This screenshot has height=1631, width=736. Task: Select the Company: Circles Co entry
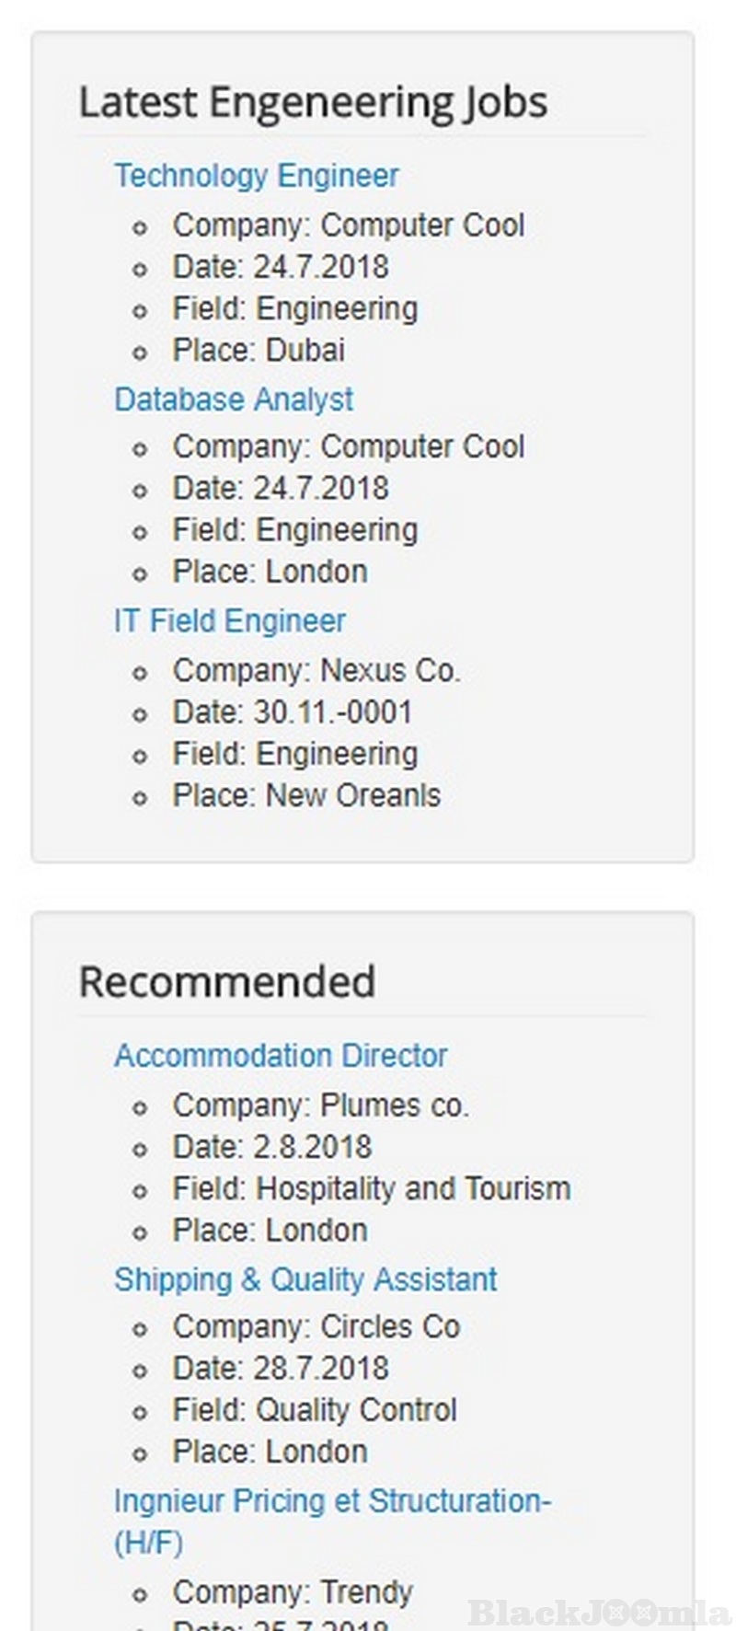coord(316,1326)
